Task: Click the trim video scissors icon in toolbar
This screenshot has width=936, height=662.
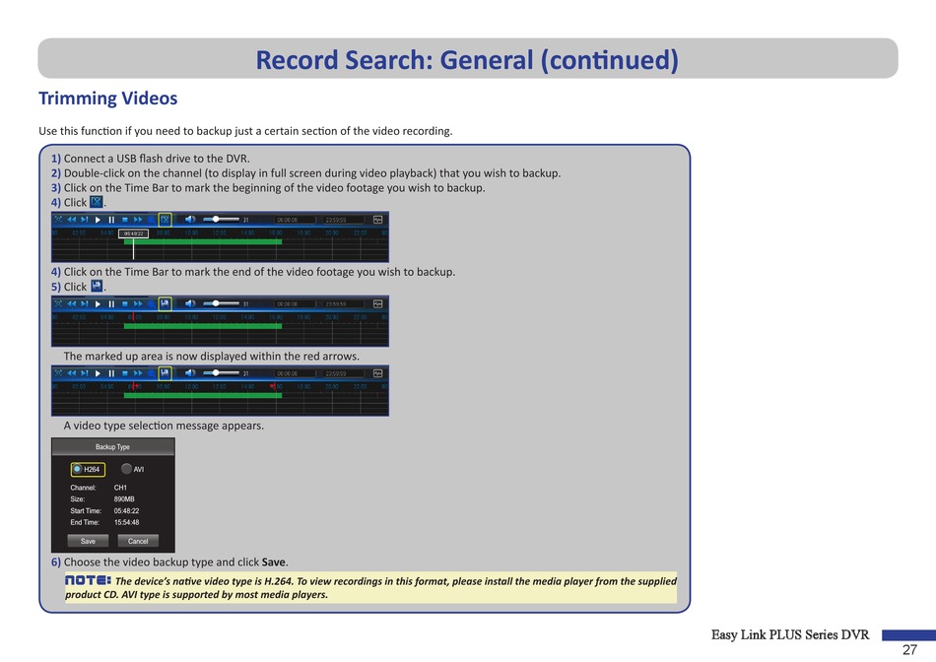Action: pos(165,220)
